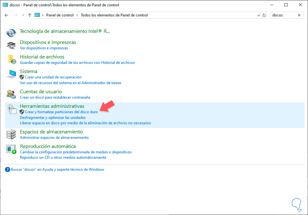This screenshot has height=215, width=308.
Task: Open the address bar history dropdown
Action: coord(258,15)
